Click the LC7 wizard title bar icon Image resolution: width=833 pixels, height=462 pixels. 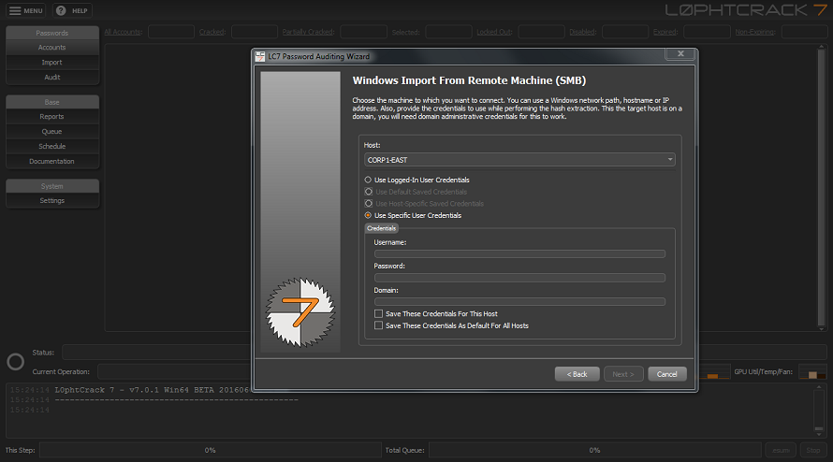click(260, 56)
